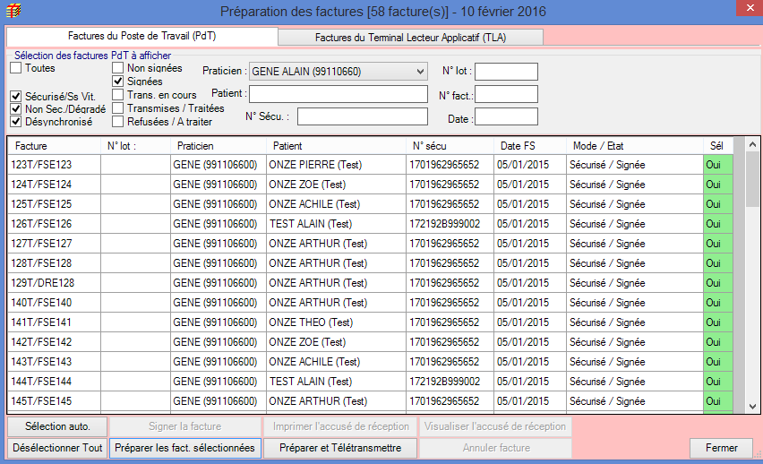Click Préparer et Télétransmettre button
This screenshot has height=464, width=763.
coord(339,448)
